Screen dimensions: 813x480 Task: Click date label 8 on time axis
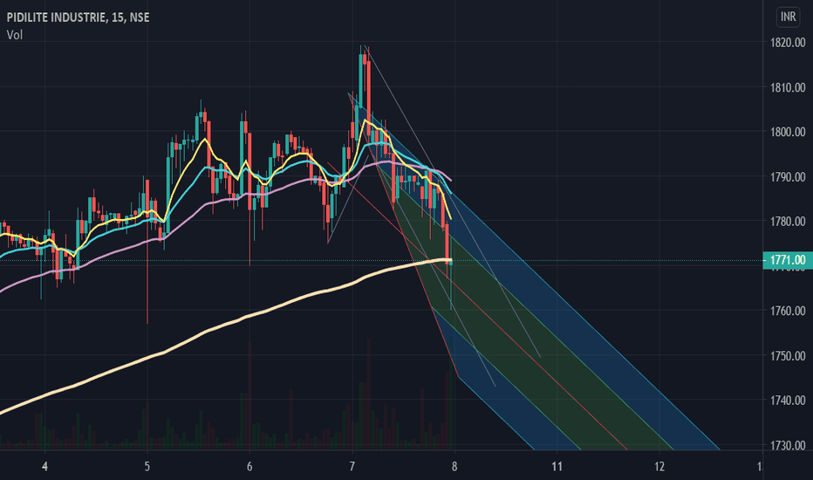tap(454, 466)
